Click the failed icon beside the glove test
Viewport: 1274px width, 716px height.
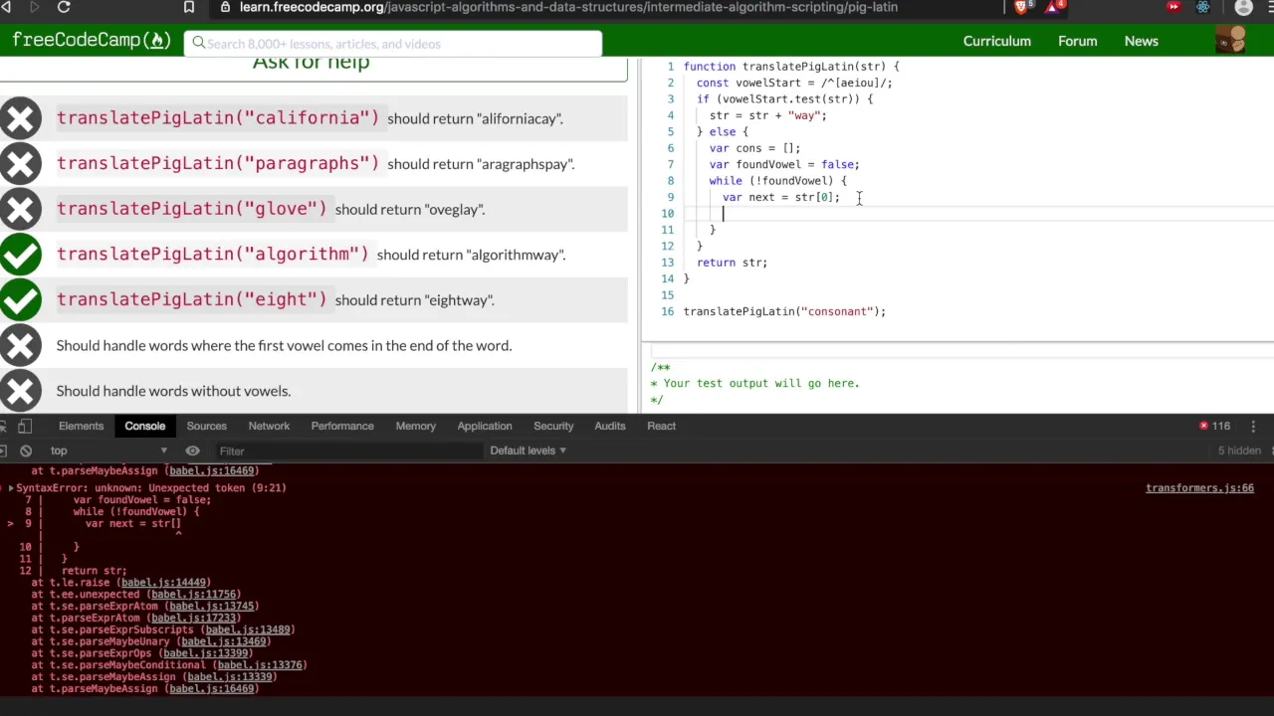(20, 209)
